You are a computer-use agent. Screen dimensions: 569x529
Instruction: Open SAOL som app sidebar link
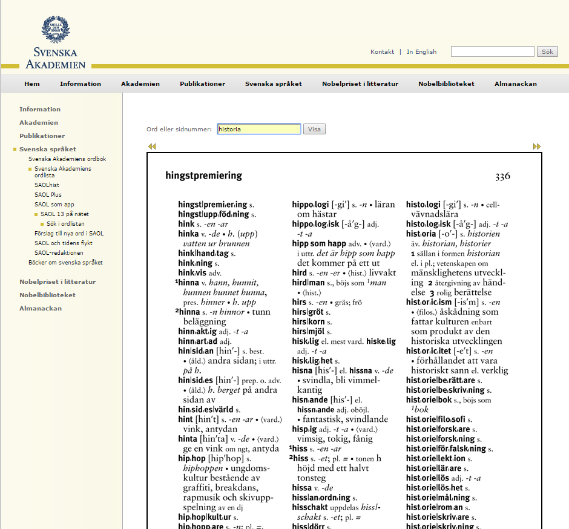tap(54, 205)
